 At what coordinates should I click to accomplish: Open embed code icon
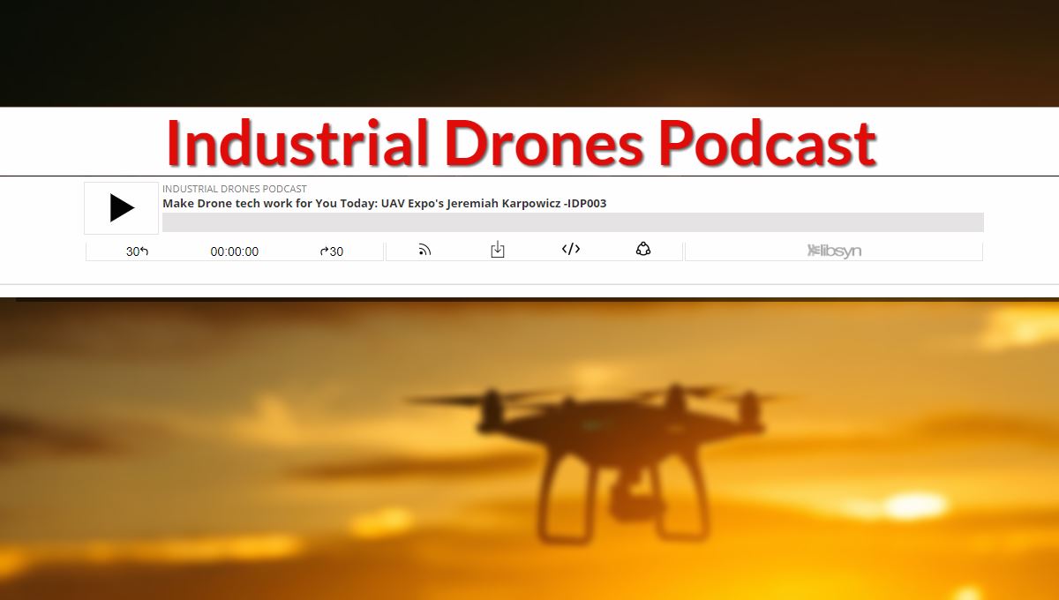coord(571,250)
